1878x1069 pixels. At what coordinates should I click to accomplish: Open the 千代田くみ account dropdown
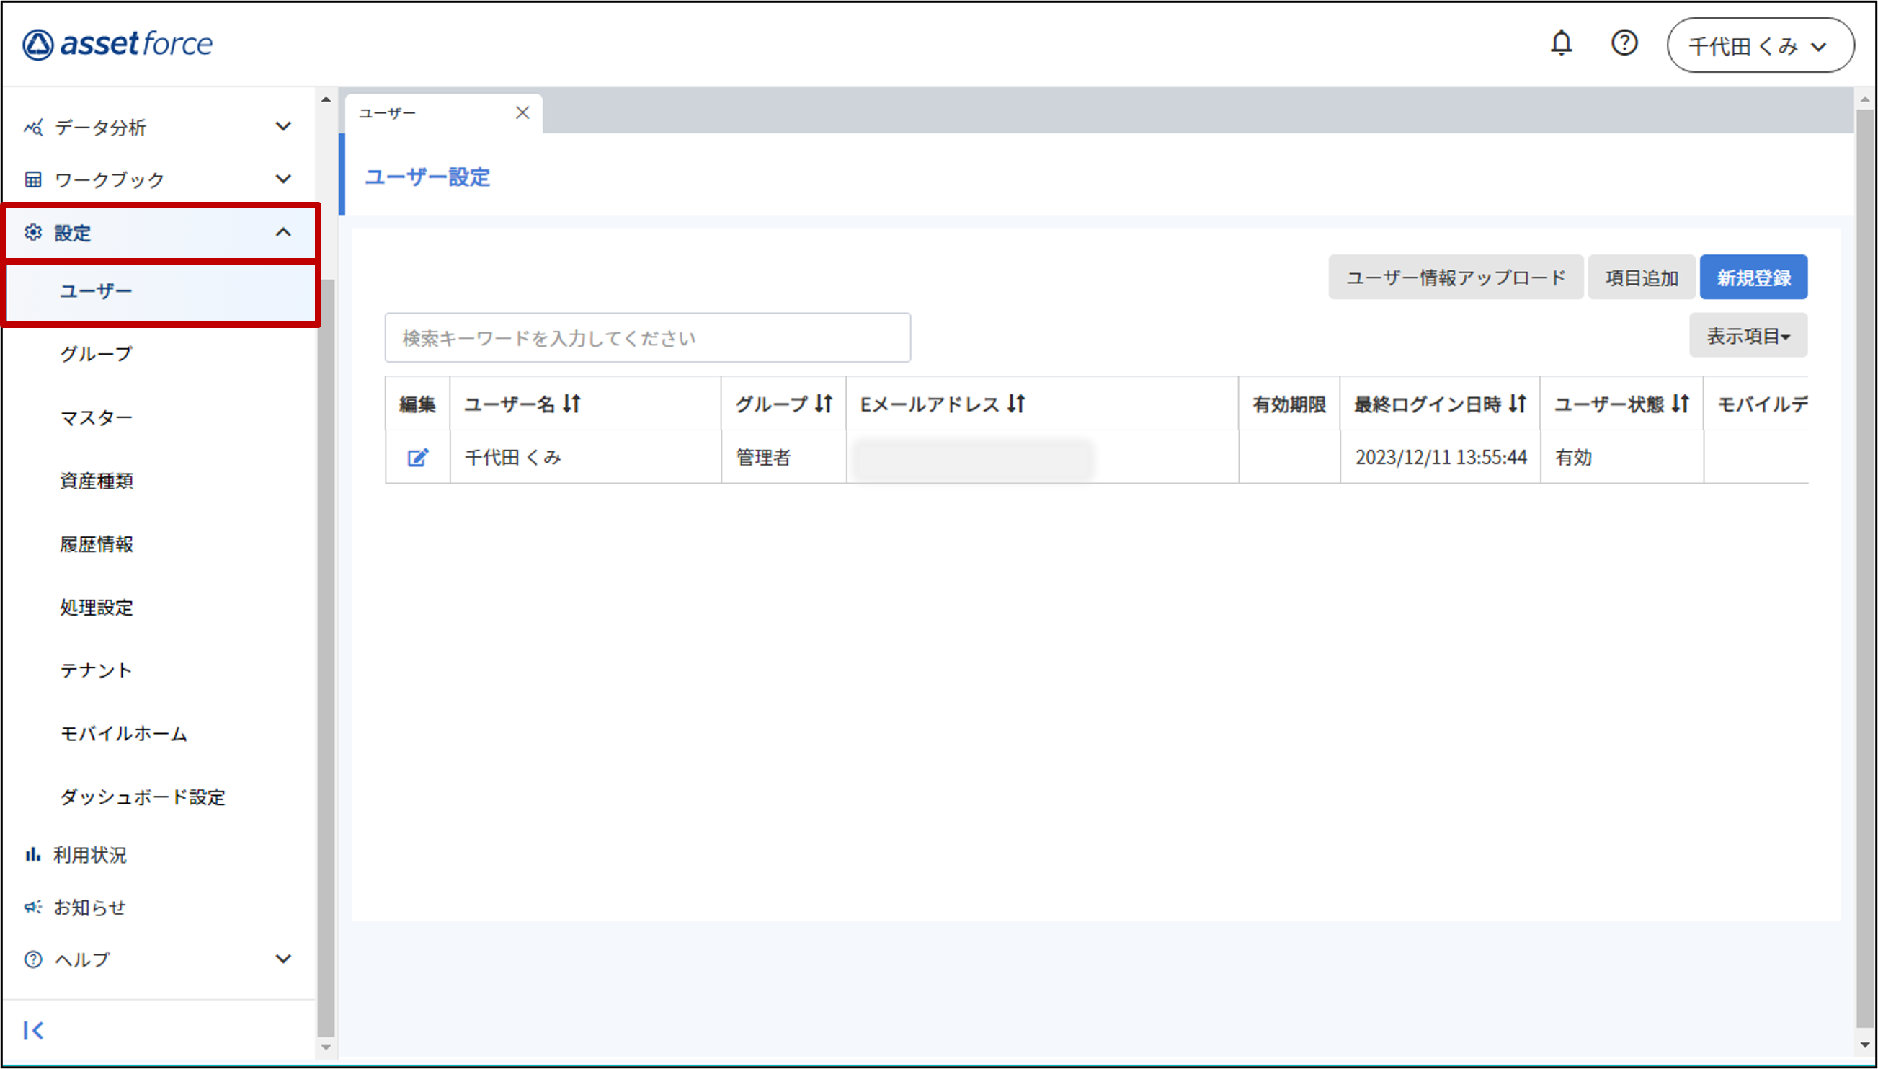(1760, 45)
